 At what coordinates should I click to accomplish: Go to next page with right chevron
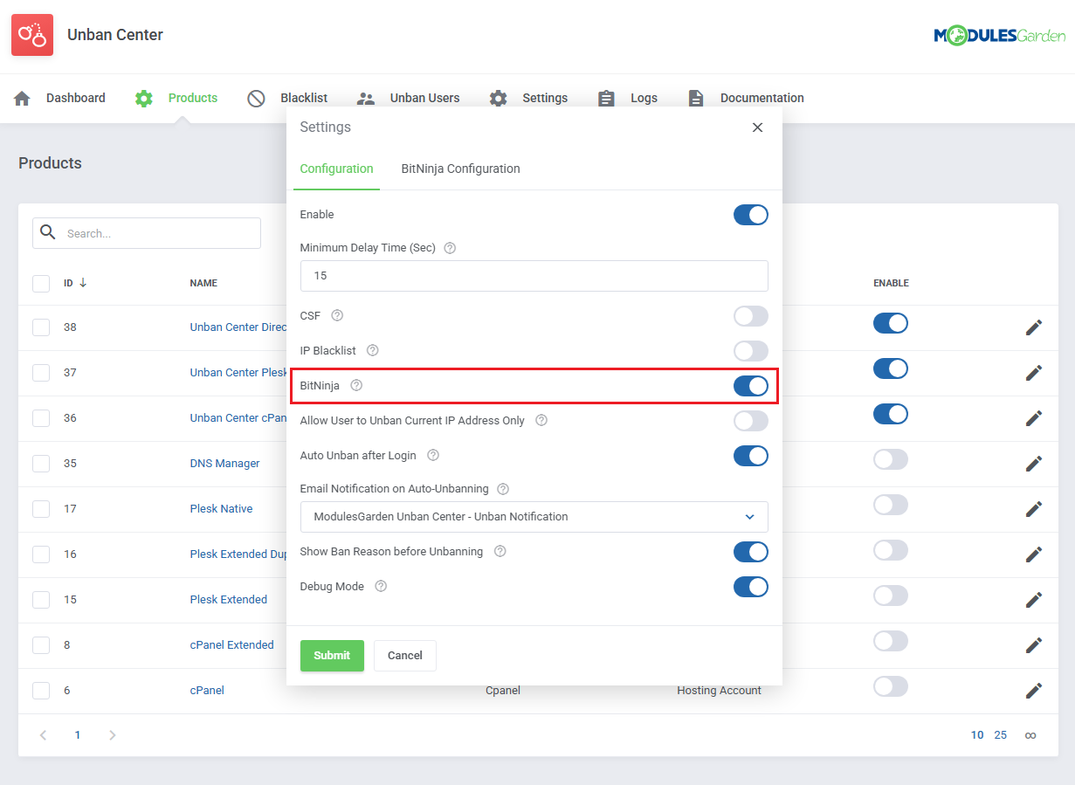click(112, 734)
